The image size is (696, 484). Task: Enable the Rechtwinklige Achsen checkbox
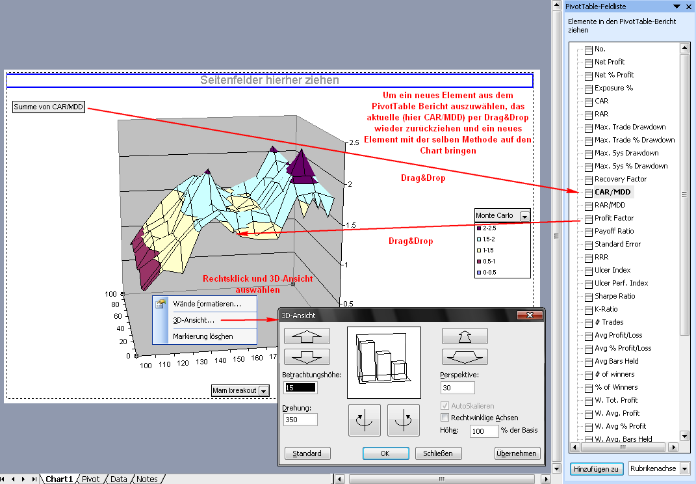pos(445,418)
